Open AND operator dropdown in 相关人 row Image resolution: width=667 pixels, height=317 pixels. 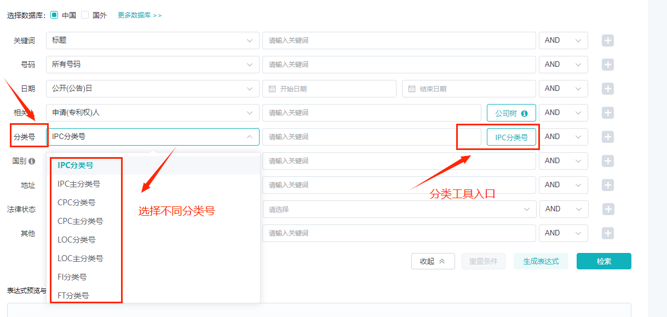tap(563, 113)
